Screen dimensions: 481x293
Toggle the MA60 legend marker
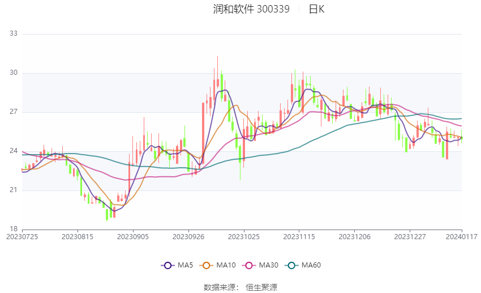pos(292,265)
